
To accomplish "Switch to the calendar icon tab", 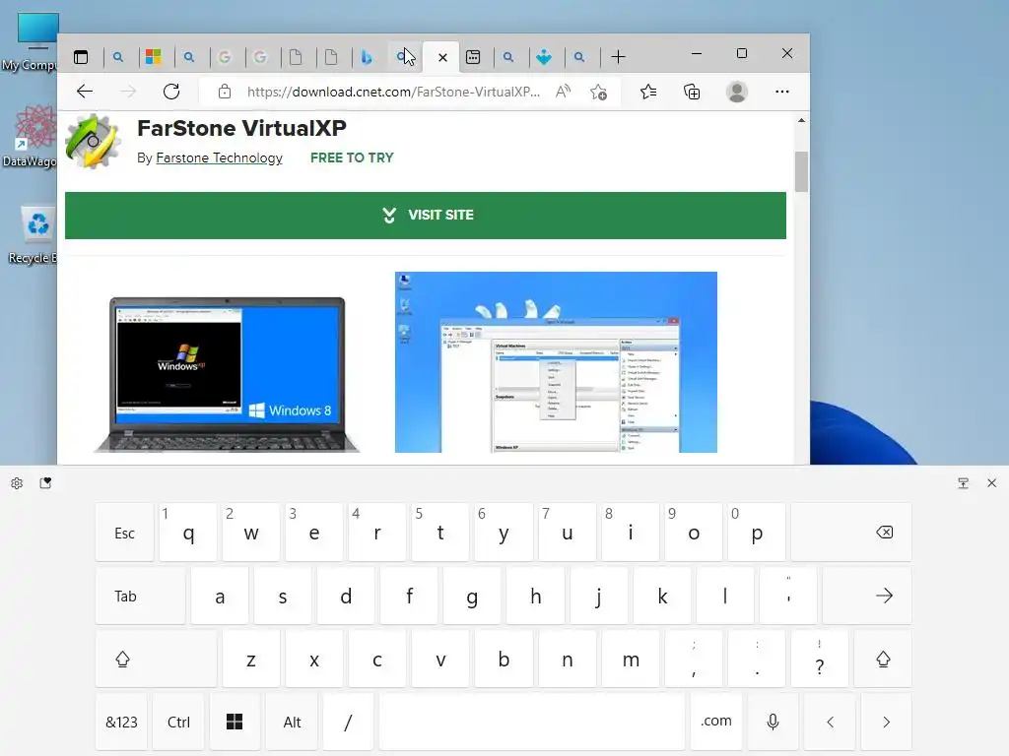I will [473, 57].
